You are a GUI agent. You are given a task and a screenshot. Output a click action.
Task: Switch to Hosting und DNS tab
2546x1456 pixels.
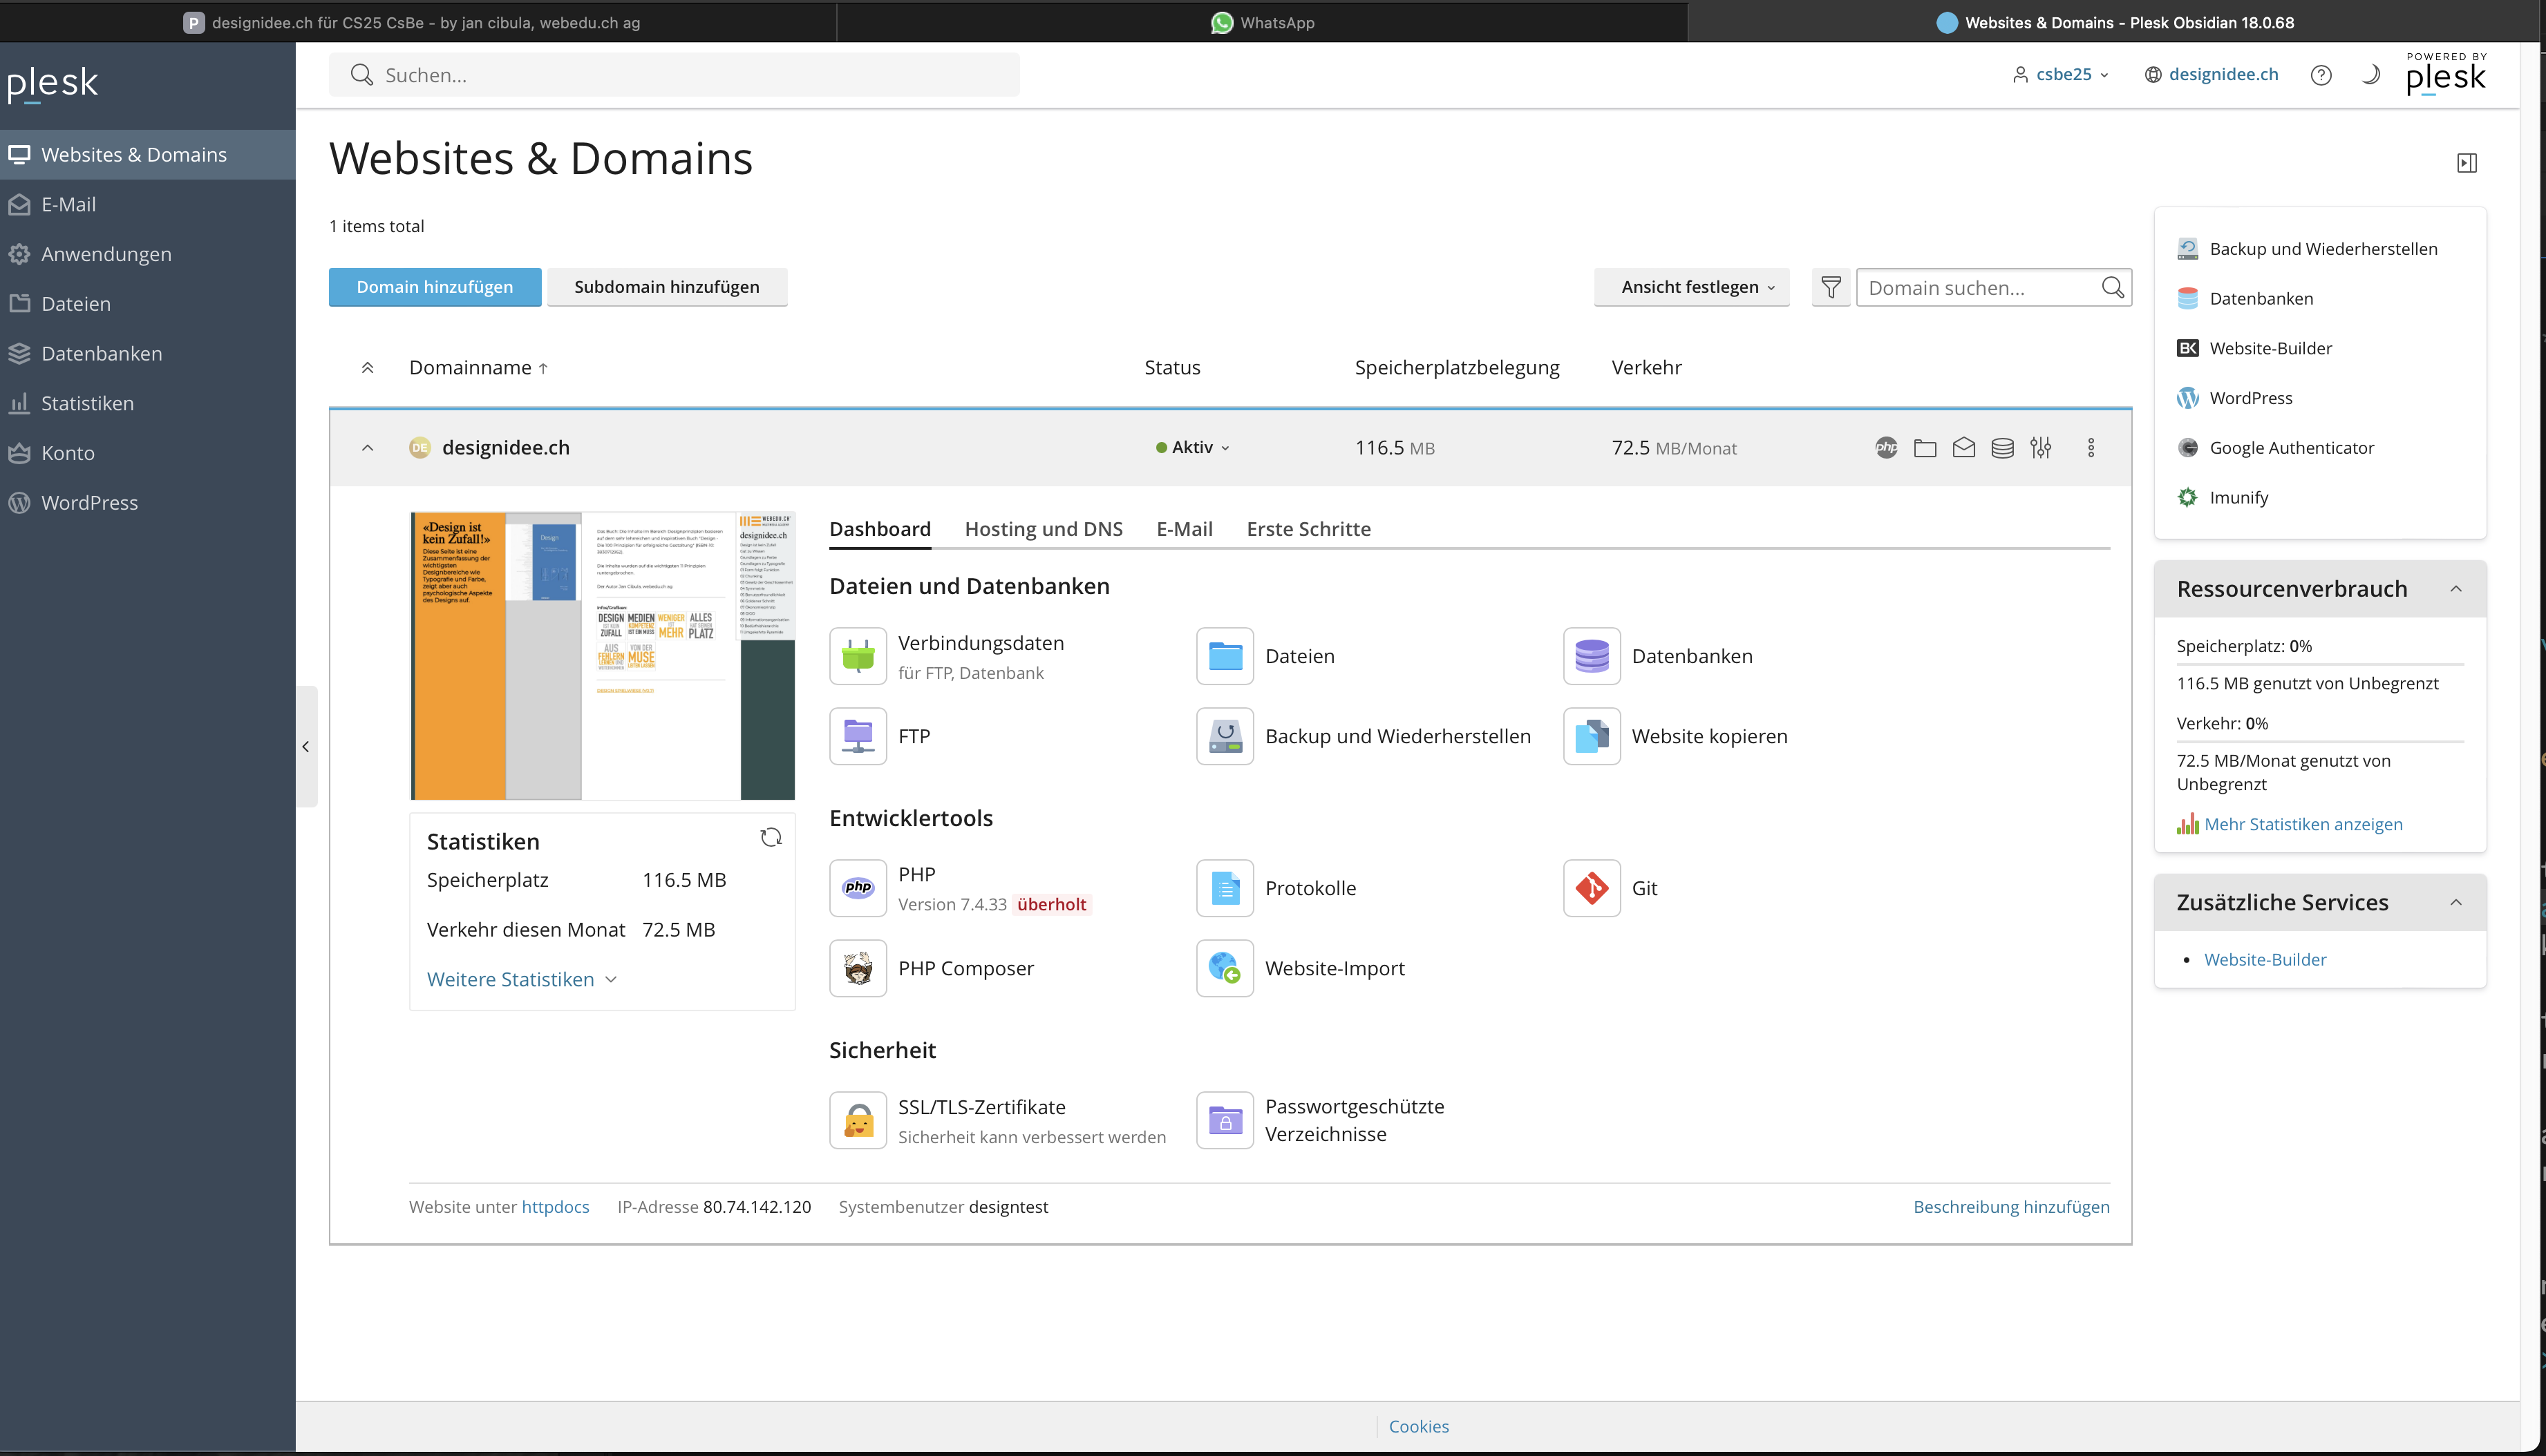click(x=1044, y=529)
